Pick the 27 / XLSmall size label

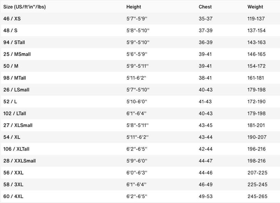(x=18, y=125)
